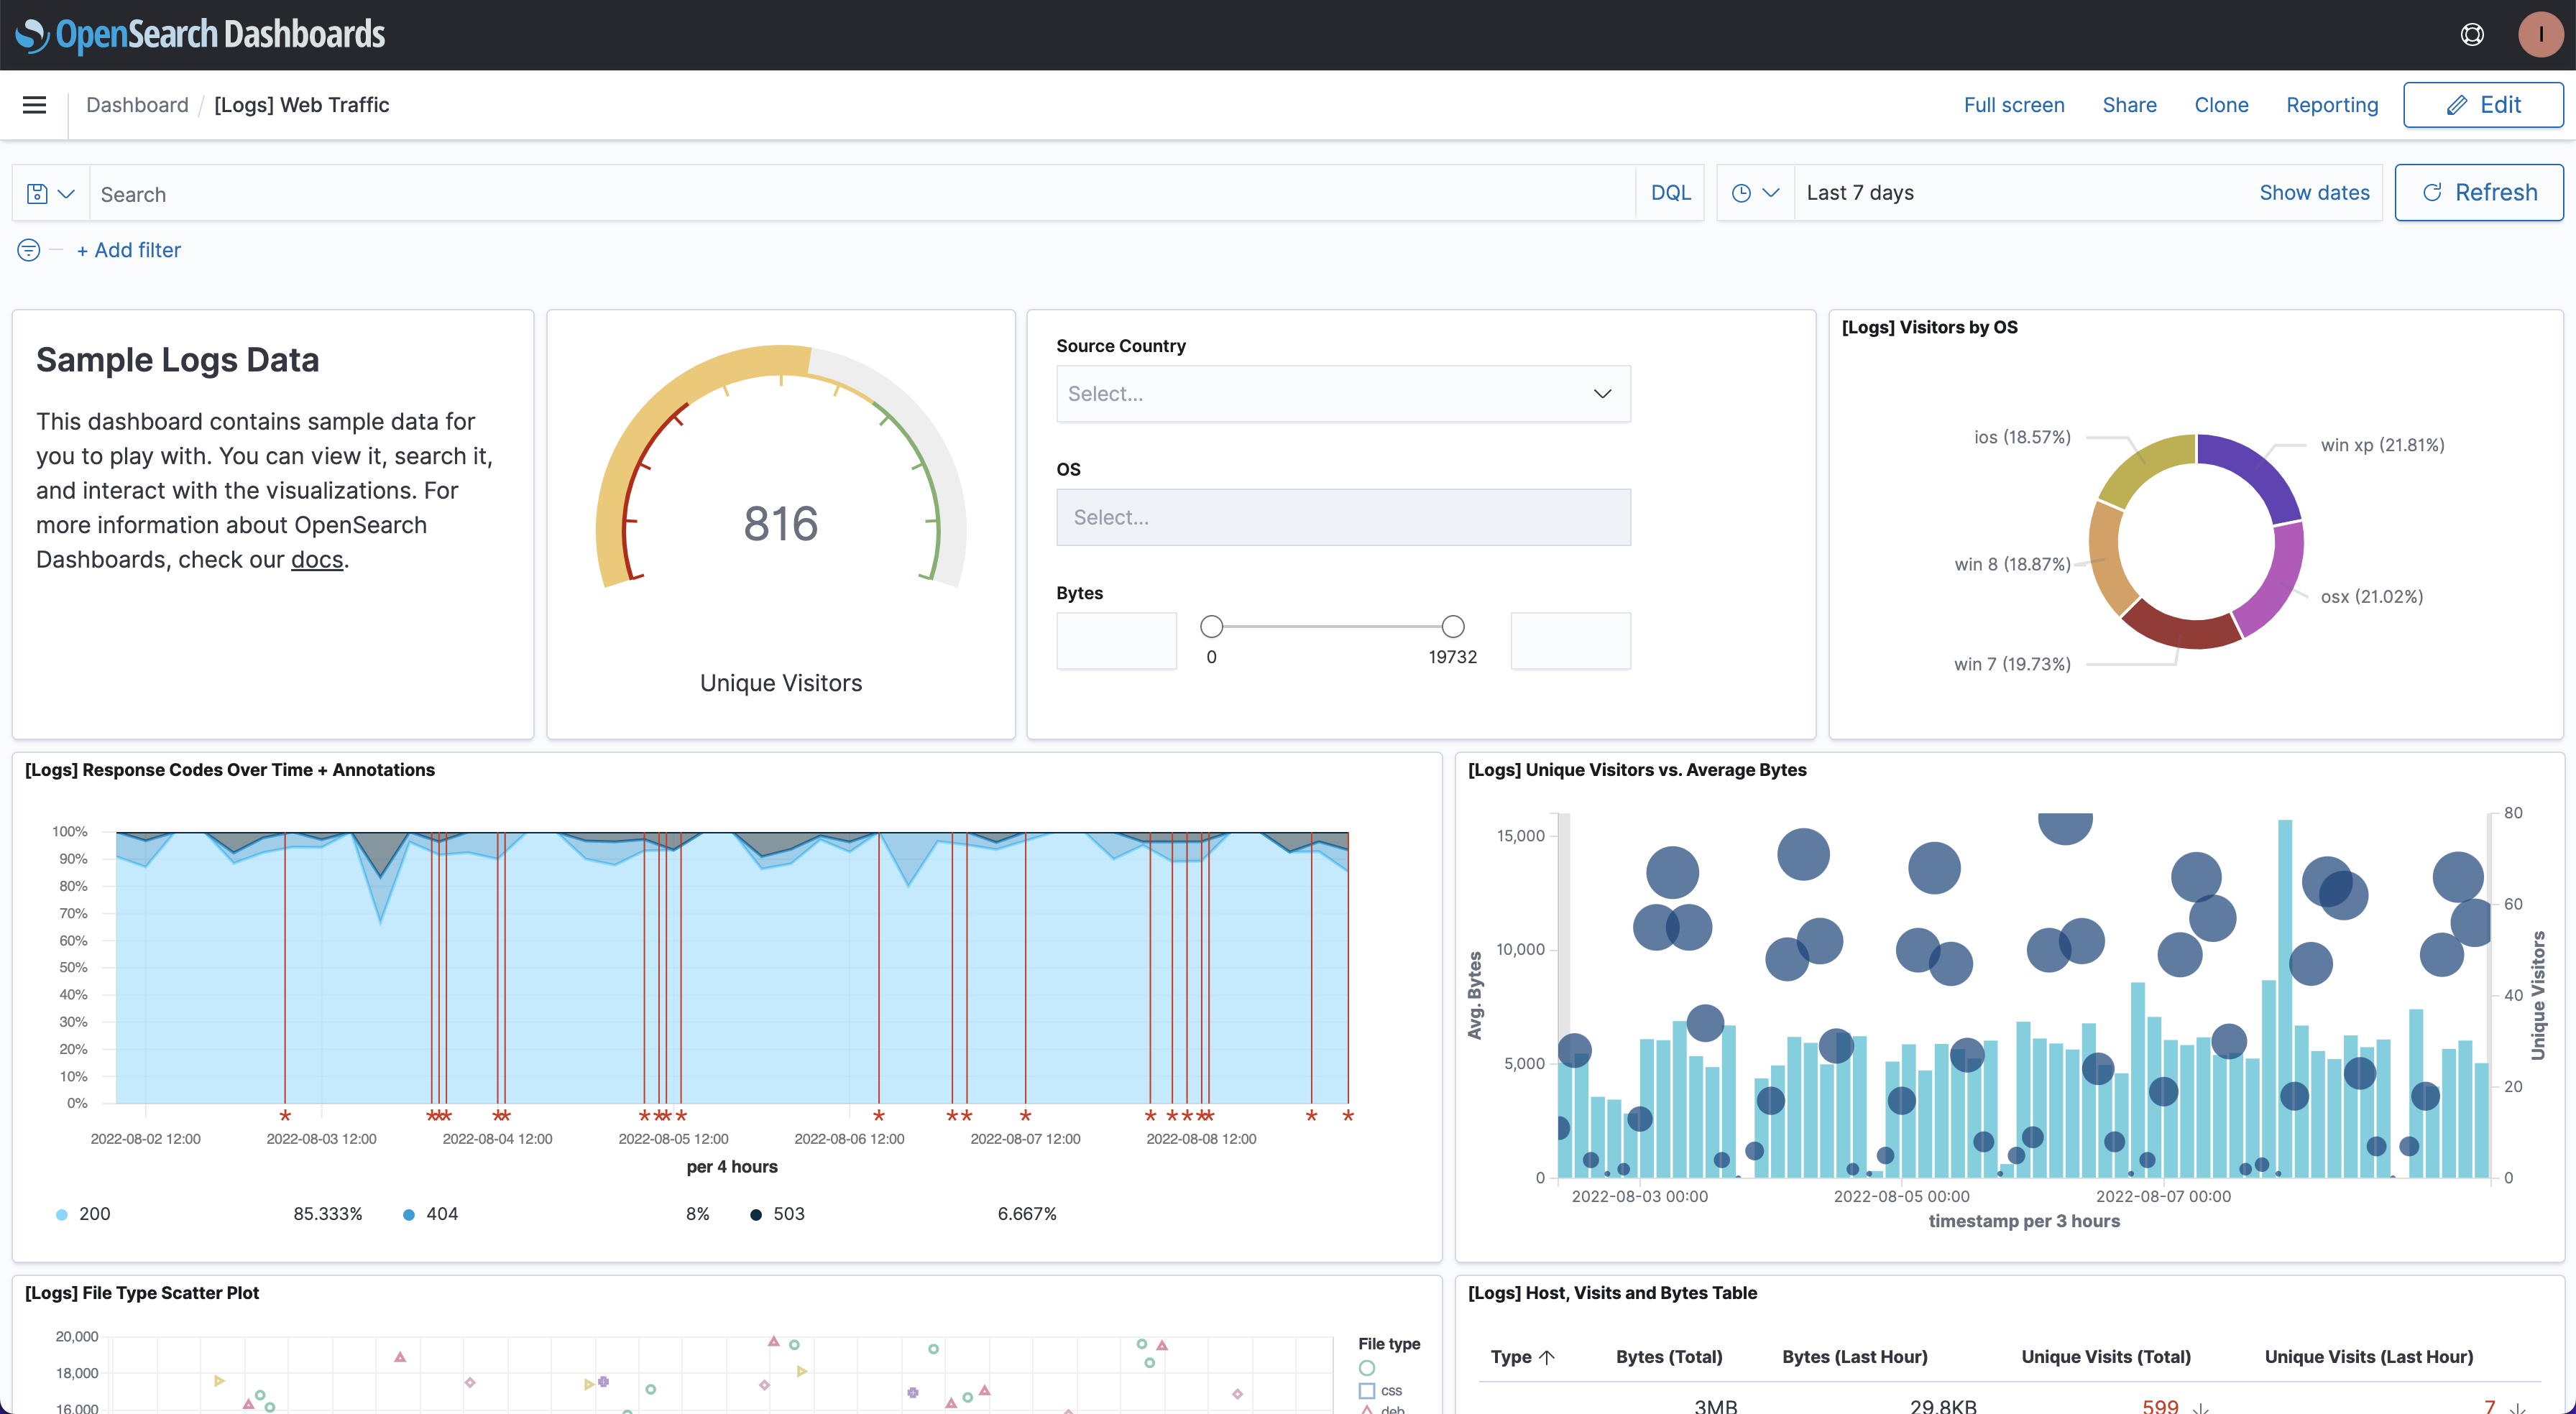Click the OpenSearch Dashboards logo
This screenshot has width=2576, height=1414.
tap(200, 35)
